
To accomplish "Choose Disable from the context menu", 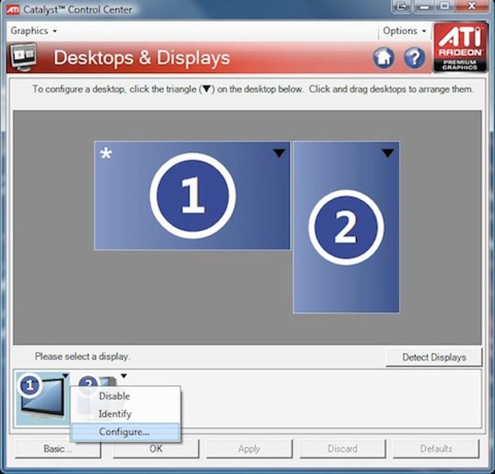I will [114, 396].
